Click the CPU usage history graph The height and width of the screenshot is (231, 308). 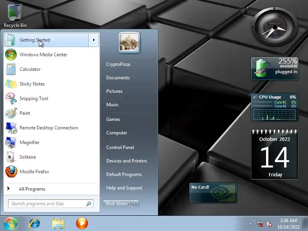[274, 115]
